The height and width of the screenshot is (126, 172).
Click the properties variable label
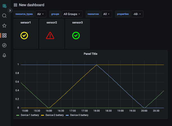123,14
